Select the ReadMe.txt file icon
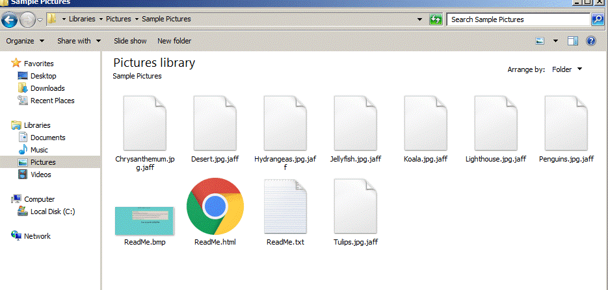608x290 pixels. click(x=285, y=206)
